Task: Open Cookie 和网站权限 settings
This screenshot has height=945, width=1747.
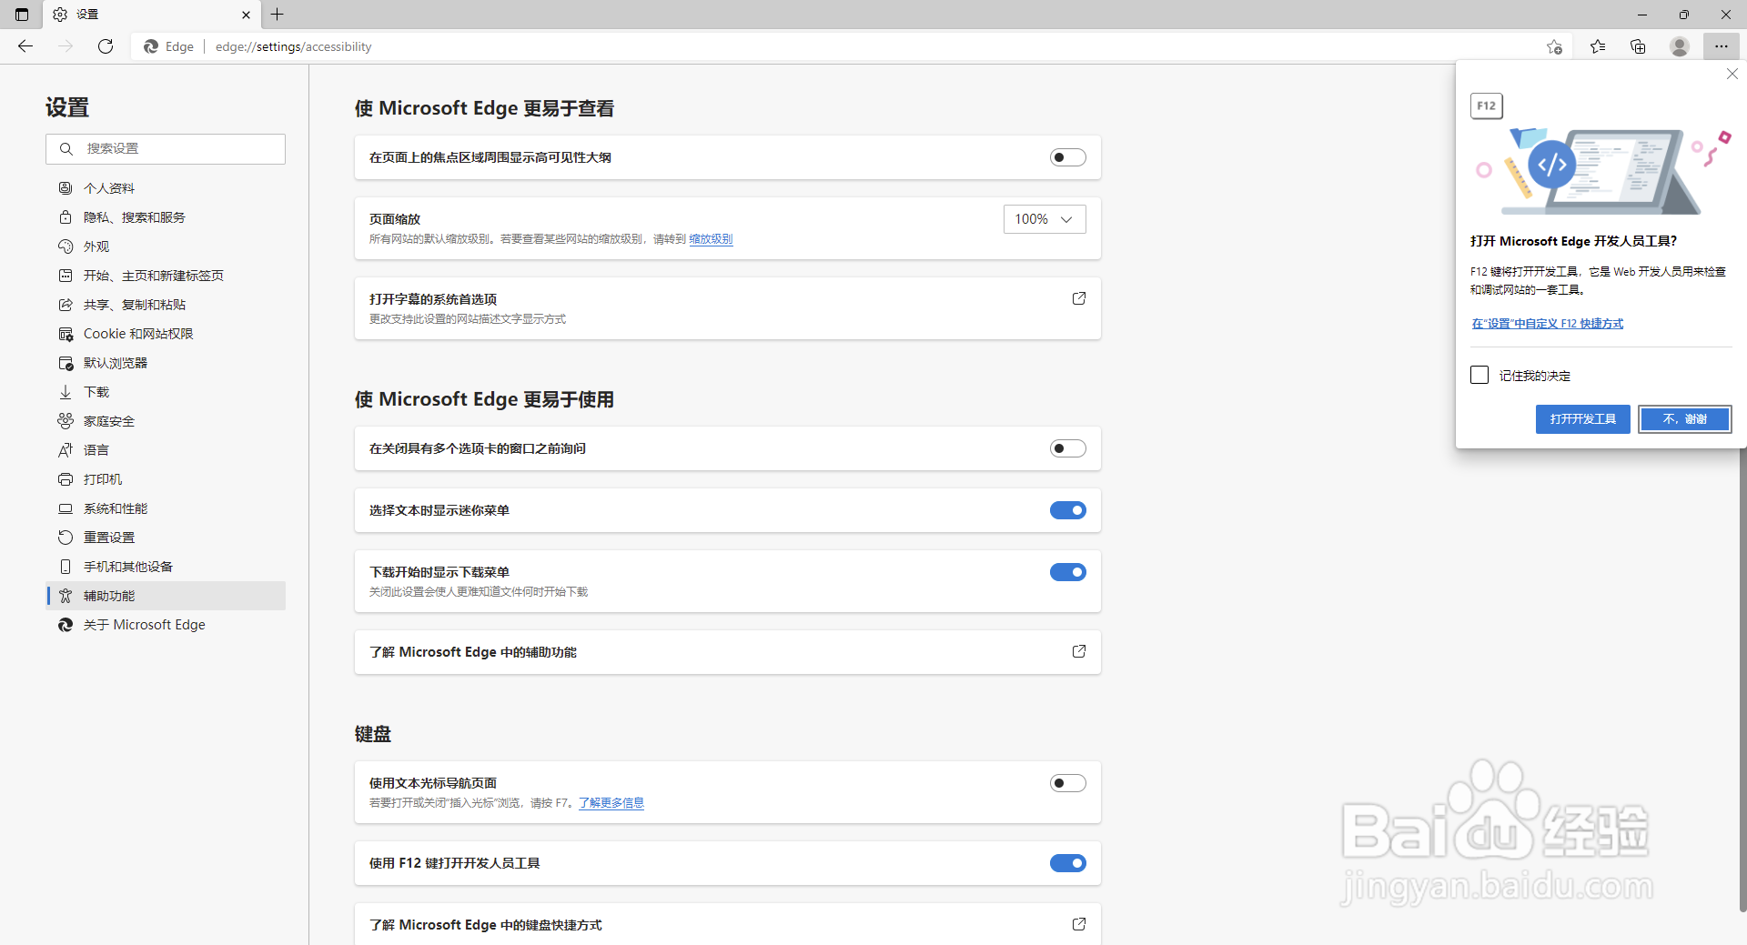Action: (166, 334)
